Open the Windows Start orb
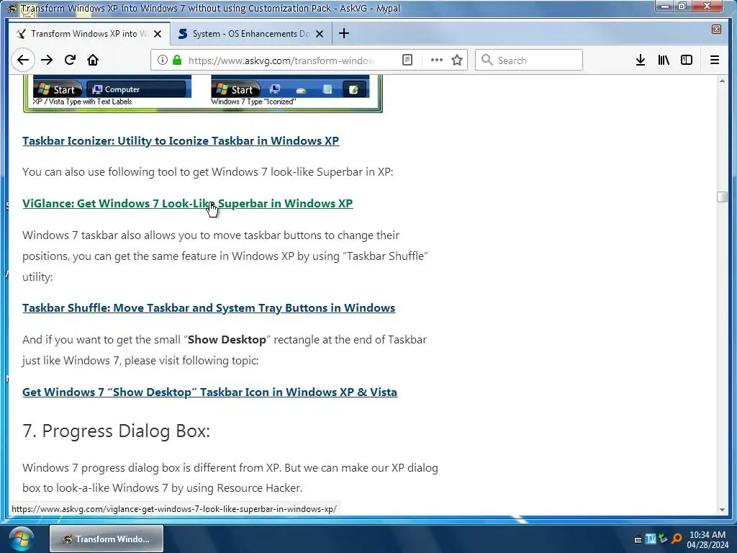This screenshot has width=737, height=553. pos(22,539)
